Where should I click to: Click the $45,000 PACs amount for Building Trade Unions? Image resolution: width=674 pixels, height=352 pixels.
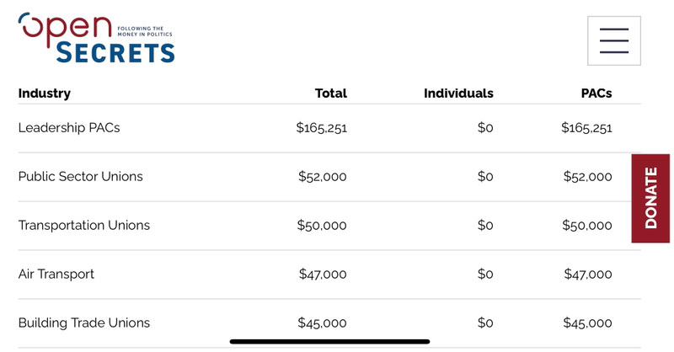pos(587,323)
